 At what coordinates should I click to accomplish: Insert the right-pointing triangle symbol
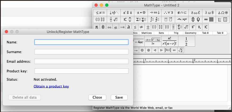pyautogui.click(x=161, y=50)
